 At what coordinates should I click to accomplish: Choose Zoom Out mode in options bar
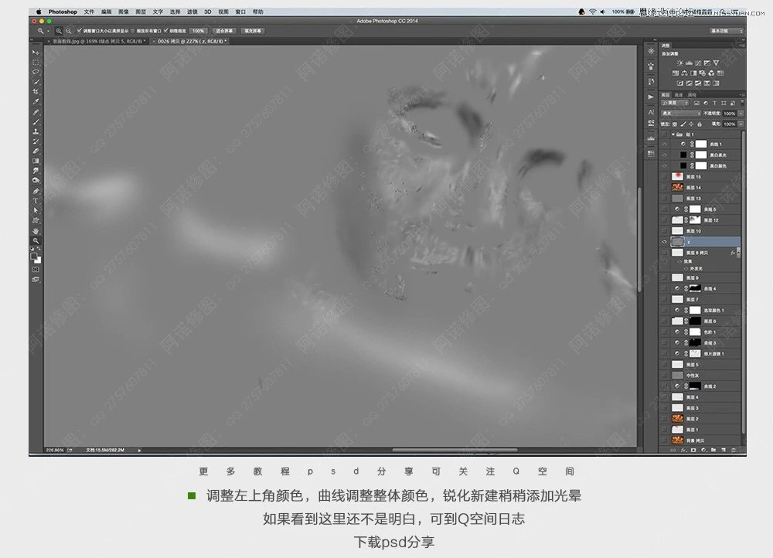68,31
